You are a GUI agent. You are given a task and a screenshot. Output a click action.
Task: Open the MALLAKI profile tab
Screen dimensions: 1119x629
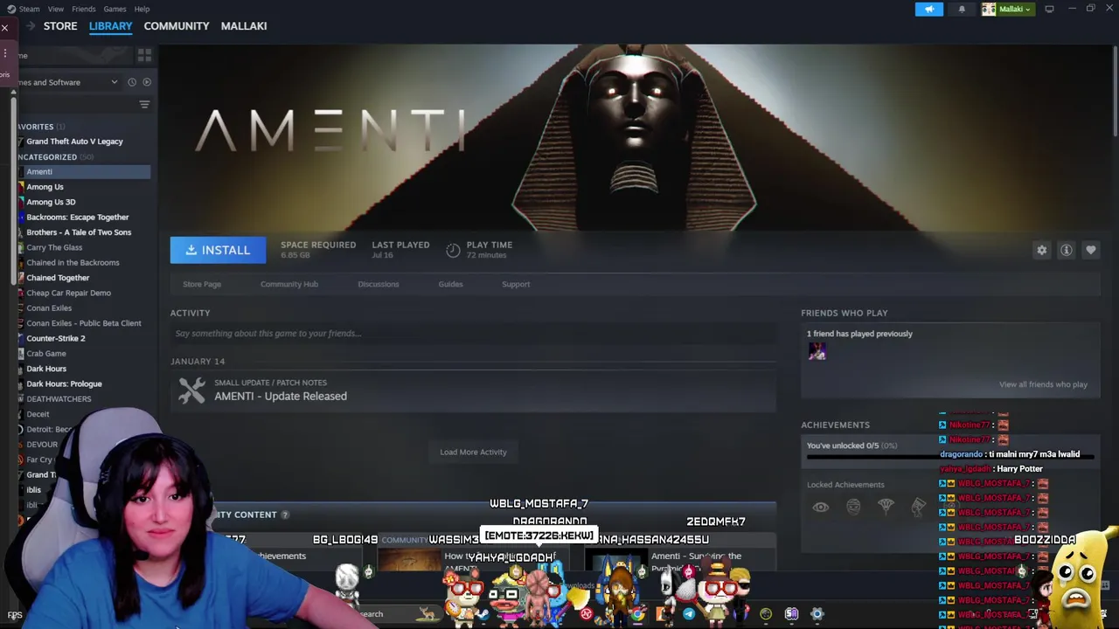(x=244, y=26)
